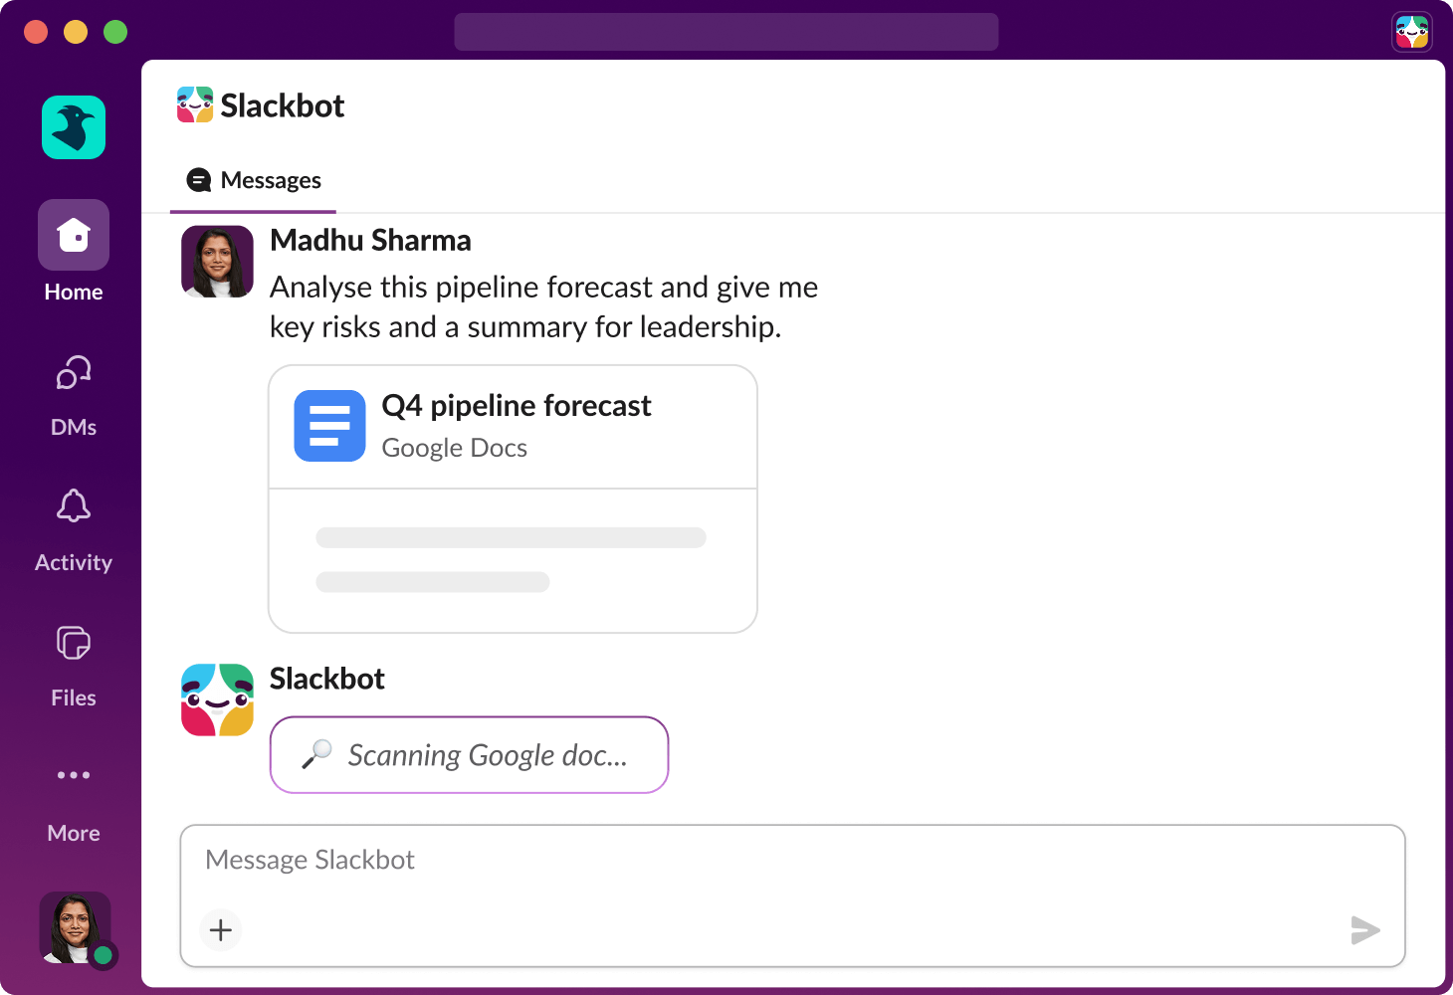Attach a file using the plus button
Screen dimensions: 1453x995
(x=220, y=929)
